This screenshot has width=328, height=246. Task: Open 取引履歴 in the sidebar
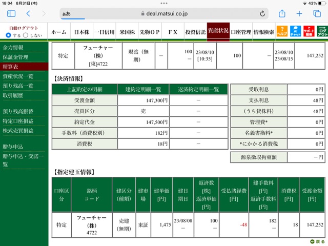(x=13, y=96)
